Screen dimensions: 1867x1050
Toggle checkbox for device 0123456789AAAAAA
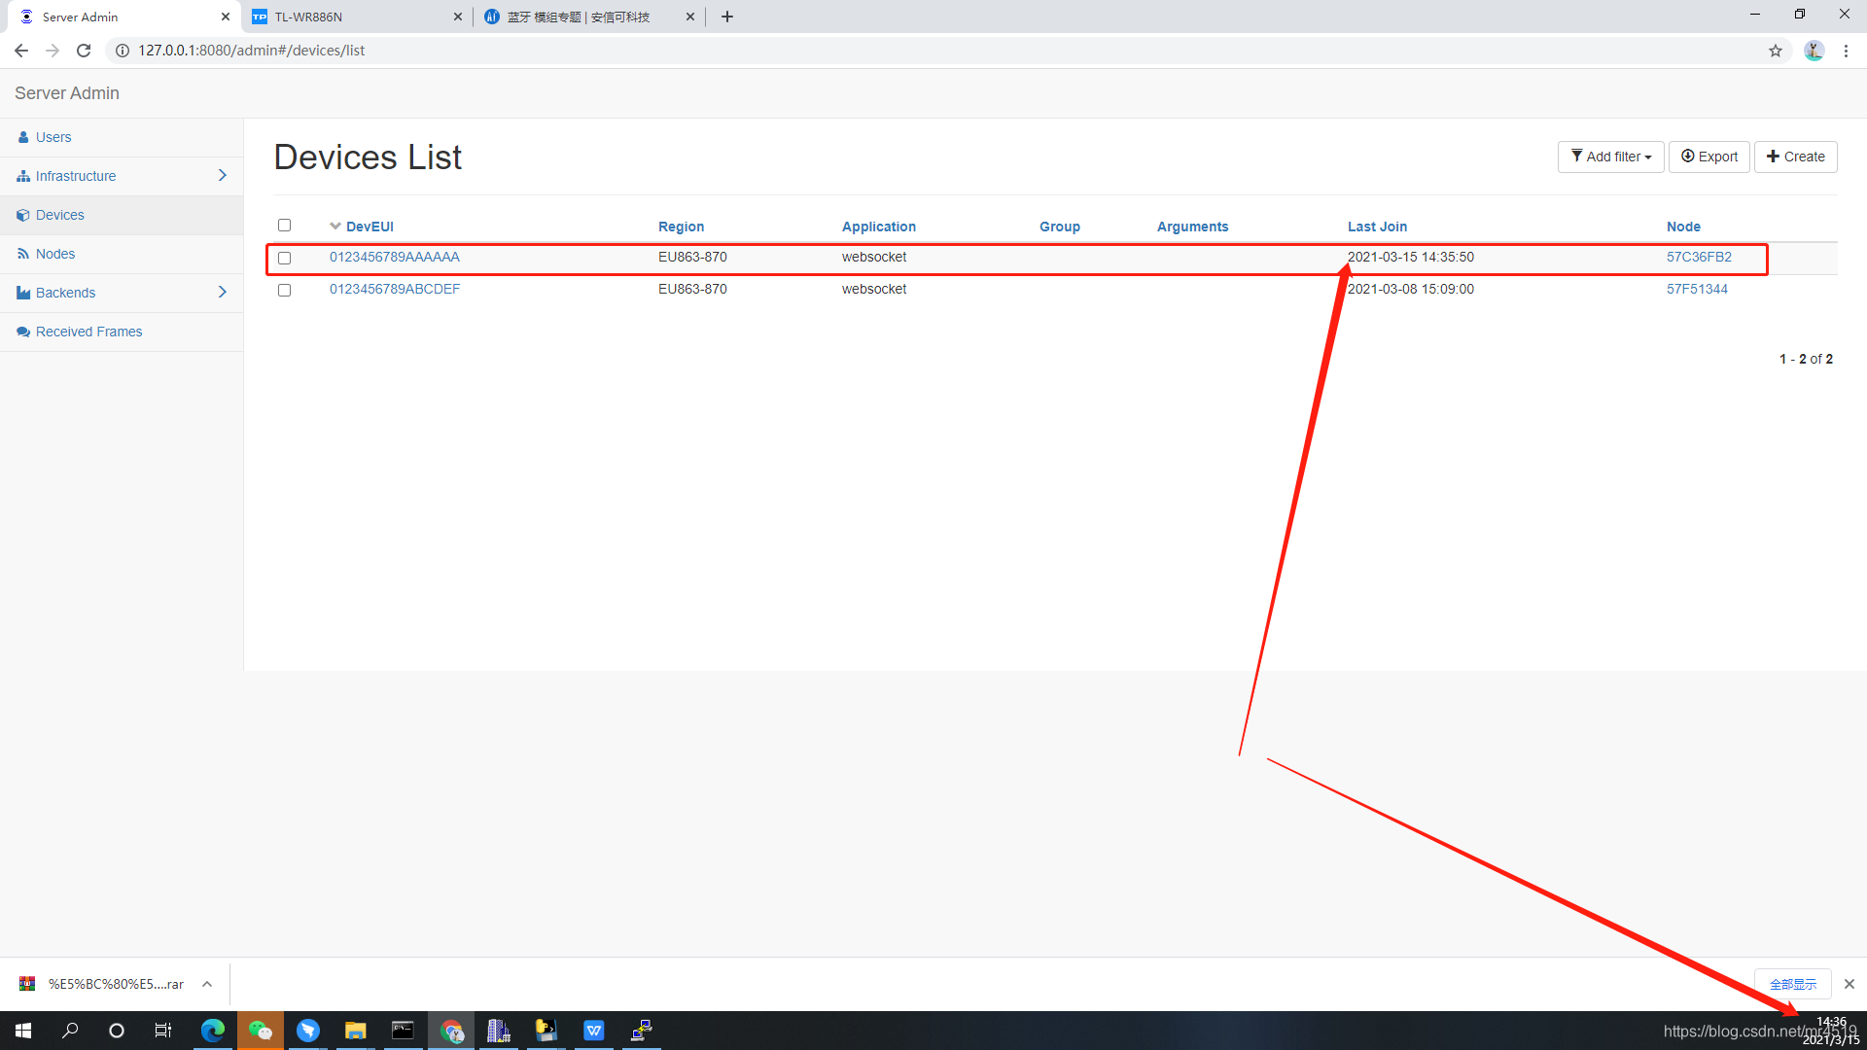pyautogui.click(x=283, y=257)
